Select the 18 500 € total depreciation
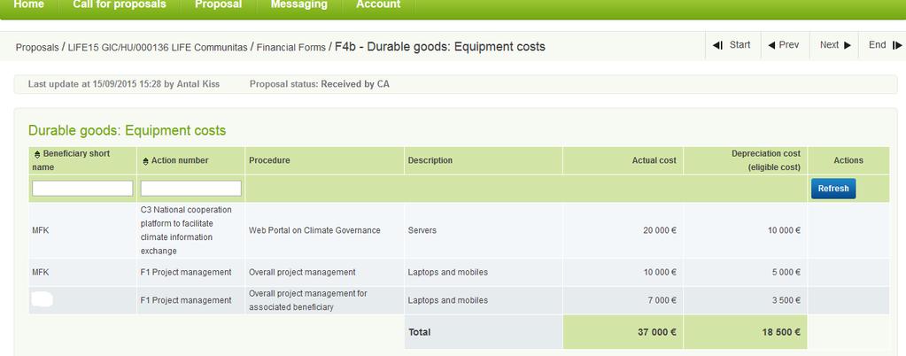This screenshot has height=356, width=906. (x=780, y=332)
